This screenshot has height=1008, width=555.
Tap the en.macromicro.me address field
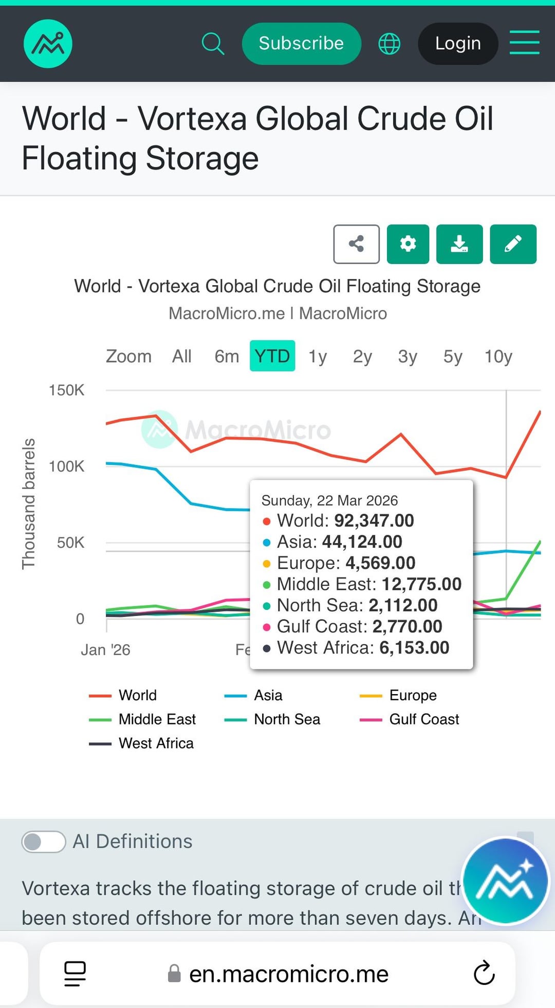click(x=288, y=974)
